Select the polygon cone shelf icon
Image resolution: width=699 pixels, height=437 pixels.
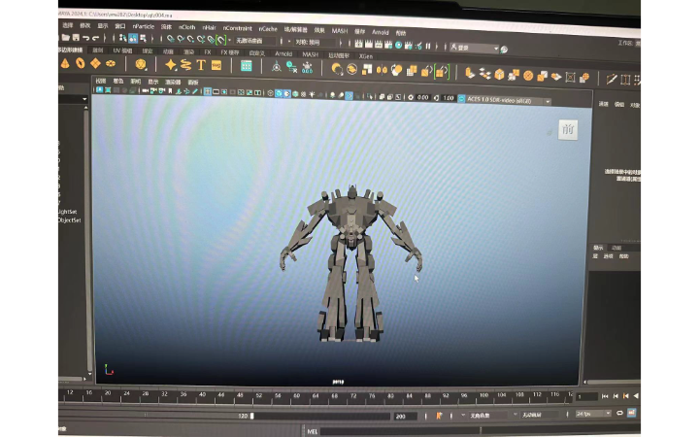click(65, 64)
